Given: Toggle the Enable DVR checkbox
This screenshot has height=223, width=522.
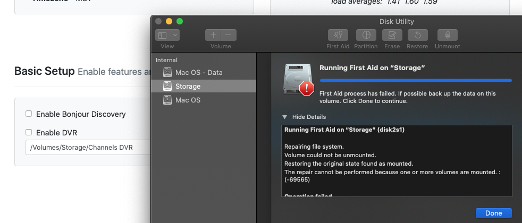Looking at the screenshot, I should point(29,133).
